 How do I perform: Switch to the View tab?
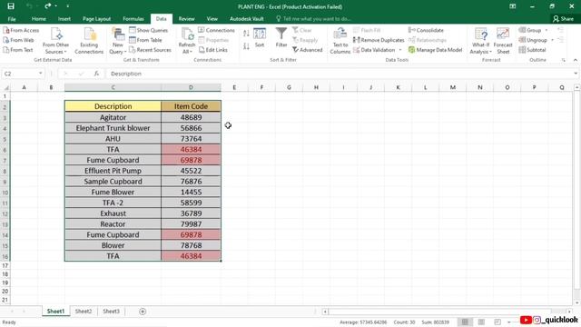click(x=212, y=18)
